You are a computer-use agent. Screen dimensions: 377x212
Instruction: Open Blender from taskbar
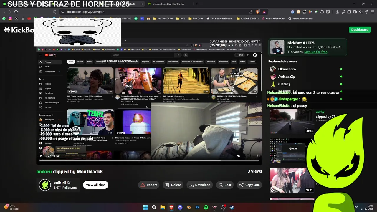[x=189, y=207]
